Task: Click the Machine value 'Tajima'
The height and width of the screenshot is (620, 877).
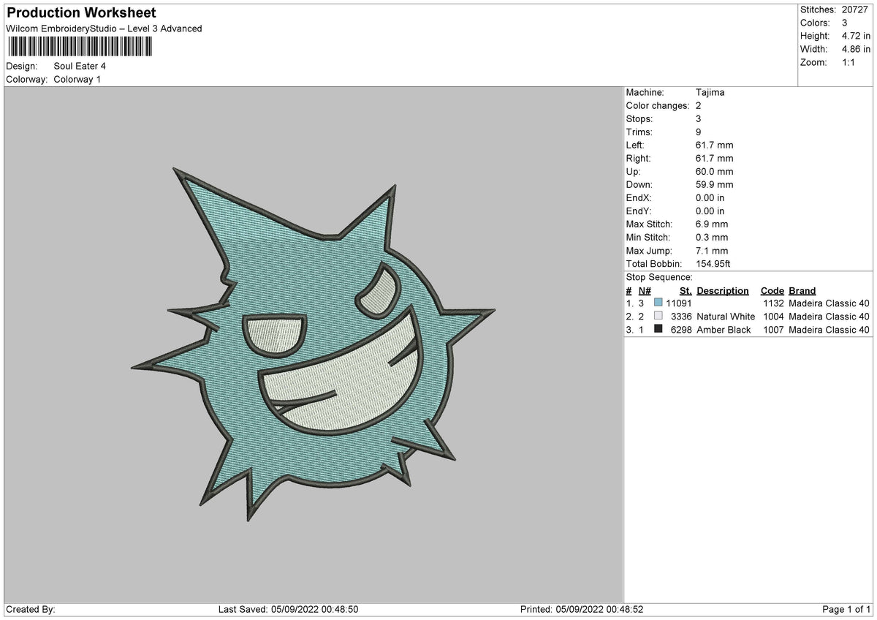Action: point(710,92)
